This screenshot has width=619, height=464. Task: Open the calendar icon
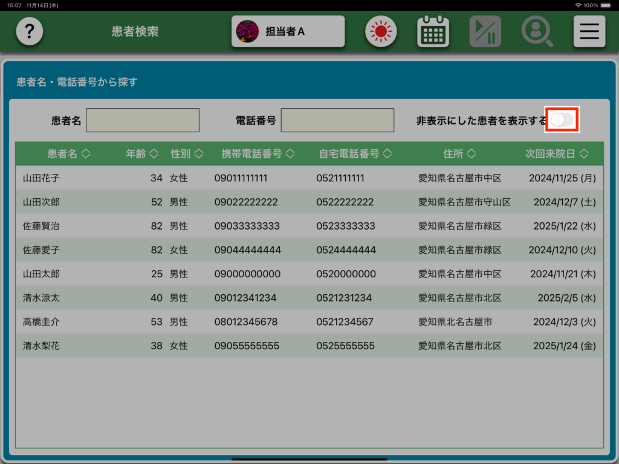pos(433,31)
